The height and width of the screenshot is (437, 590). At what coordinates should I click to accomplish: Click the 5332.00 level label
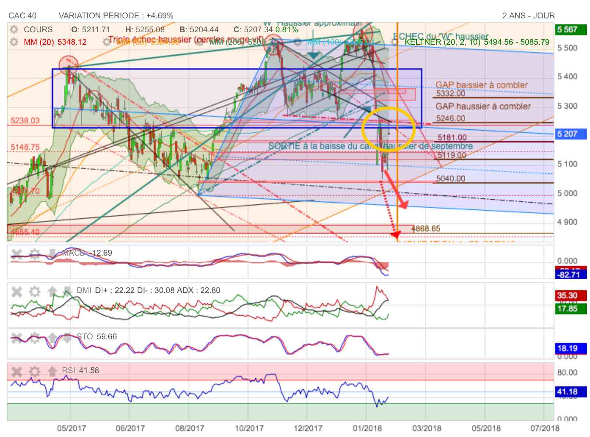(451, 93)
